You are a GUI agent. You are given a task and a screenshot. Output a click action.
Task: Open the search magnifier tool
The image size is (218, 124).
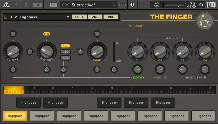tap(26, 5)
